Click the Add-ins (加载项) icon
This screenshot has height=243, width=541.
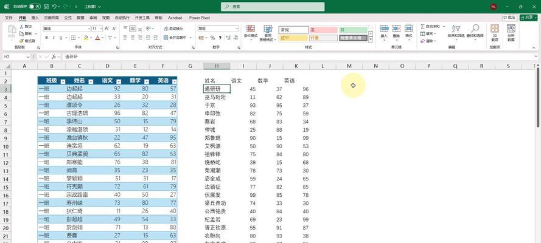click(x=495, y=29)
